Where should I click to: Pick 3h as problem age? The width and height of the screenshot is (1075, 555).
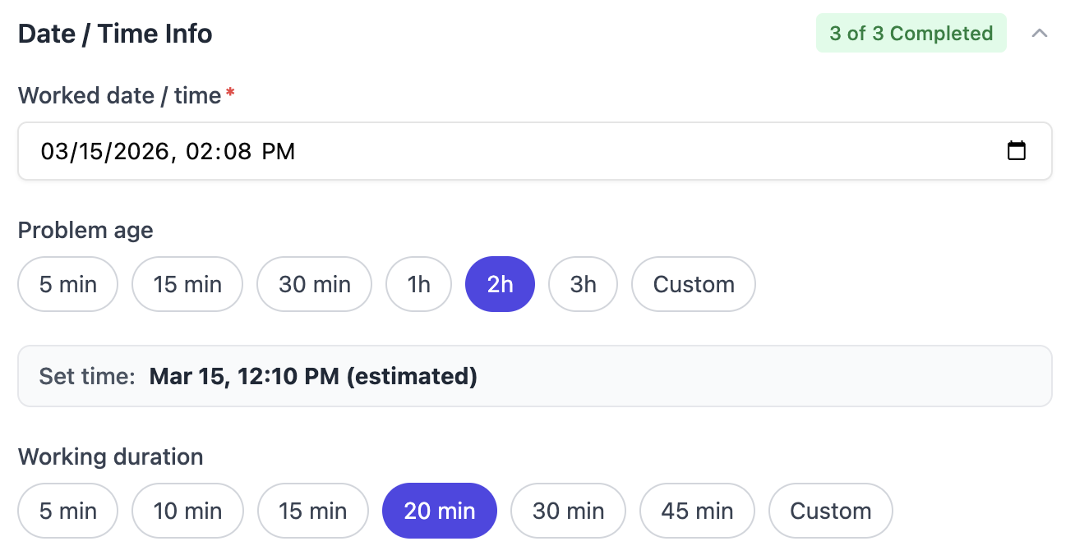(583, 285)
